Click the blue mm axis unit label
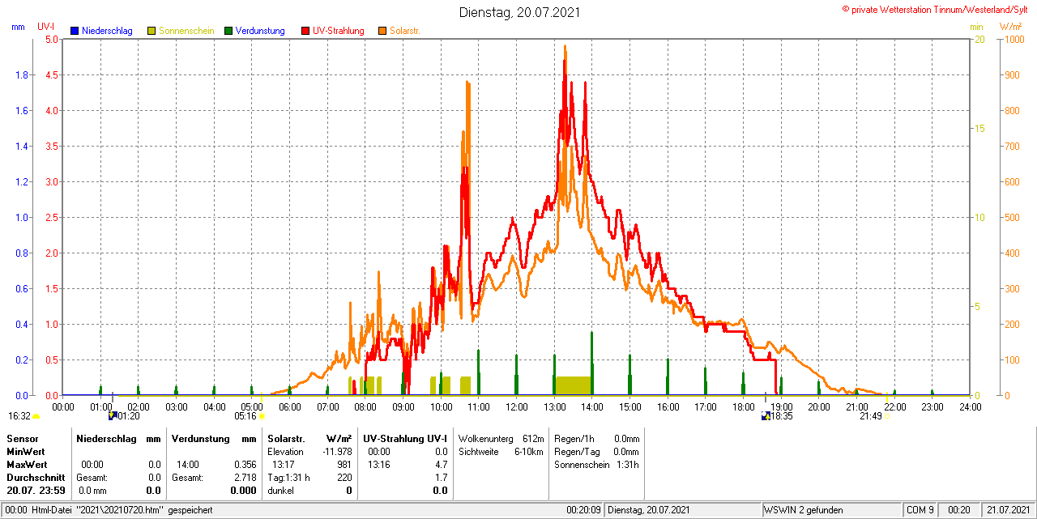This screenshot has width=1037, height=519. (18, 27)
